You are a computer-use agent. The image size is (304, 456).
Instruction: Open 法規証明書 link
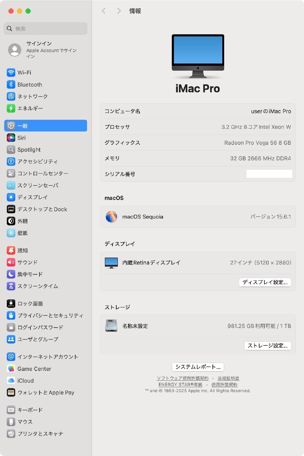pyautogui.click(x=228, y=378)
